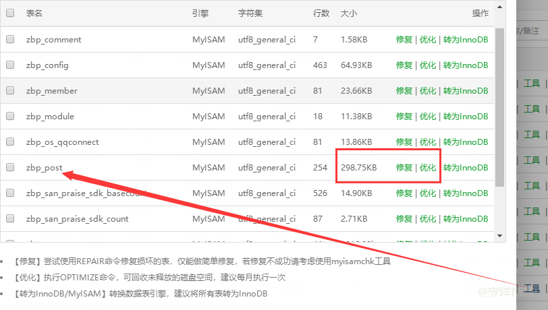Convert zbp_member table to InnoDB
548x310 pixels.
[x=465, y=91]
